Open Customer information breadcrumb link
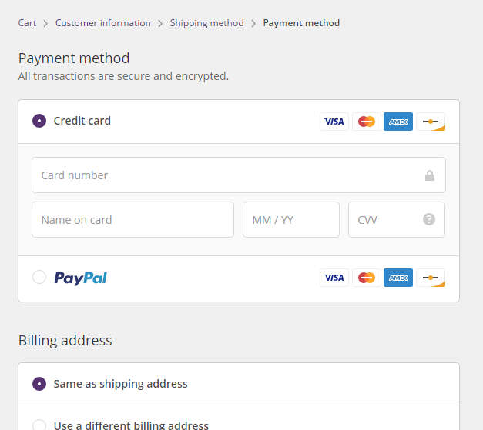Image resolution: width=483 pixels, height=430 pixels. (103, 23)
